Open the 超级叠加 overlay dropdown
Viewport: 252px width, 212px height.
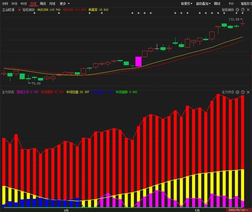(x=203, y=3)
